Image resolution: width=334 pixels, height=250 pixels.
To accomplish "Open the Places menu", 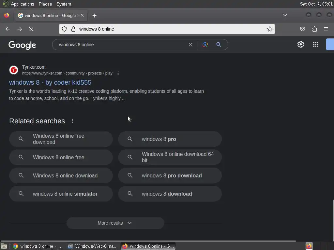I will click(x=45, y=4).
